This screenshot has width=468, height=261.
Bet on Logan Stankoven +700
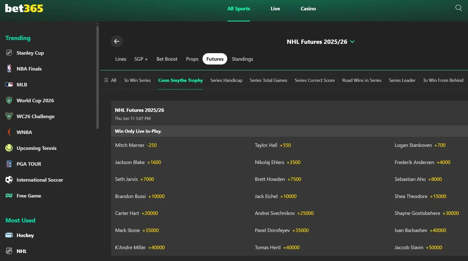pos(420,145)
